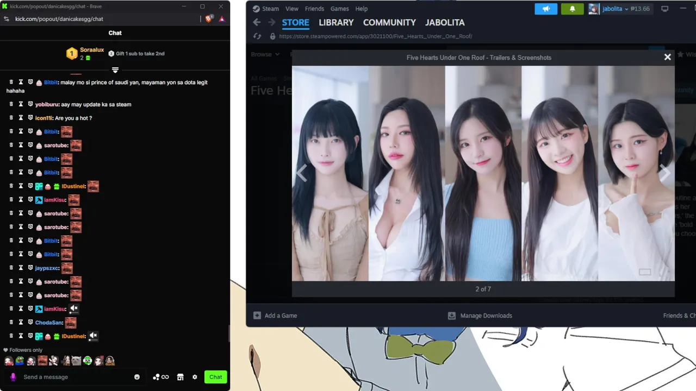Ban ChodaSan with the shield icon
Viewport: 696px width, 391px height.
[30, 322]
